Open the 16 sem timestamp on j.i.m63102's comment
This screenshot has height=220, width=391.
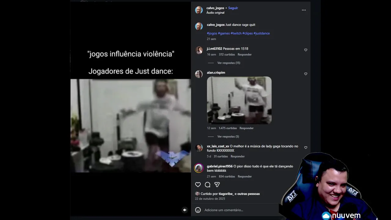pos(211,55)
